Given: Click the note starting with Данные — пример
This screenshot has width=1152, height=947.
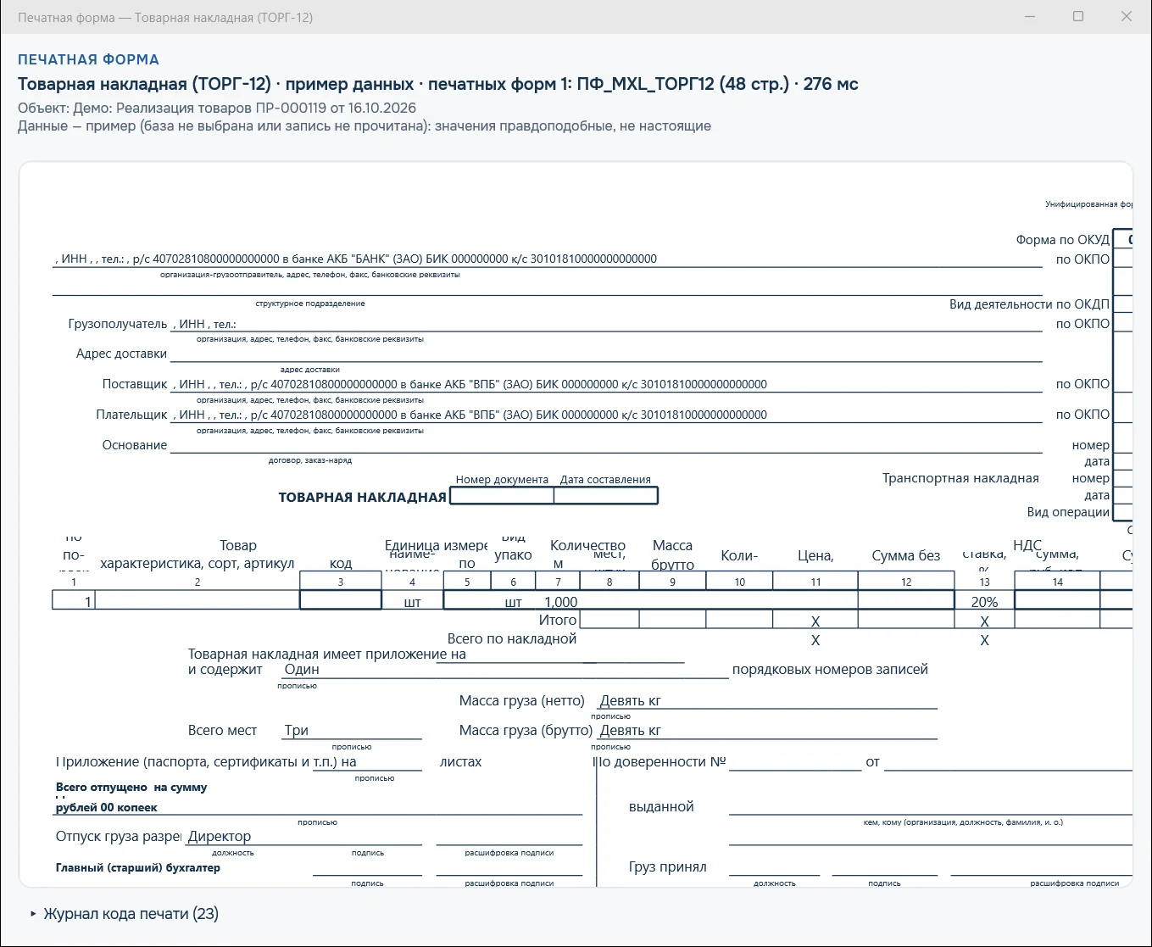Looking at the screenshot, I should click(365, 126).
